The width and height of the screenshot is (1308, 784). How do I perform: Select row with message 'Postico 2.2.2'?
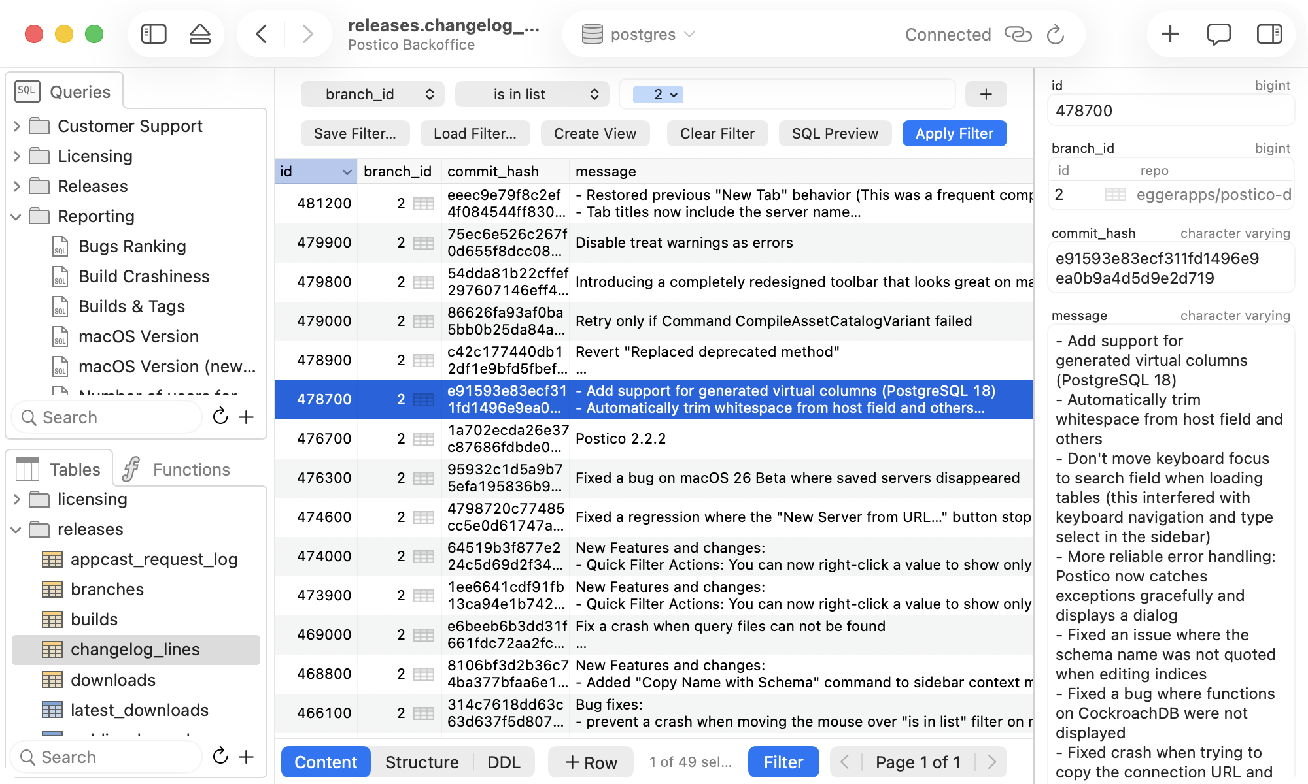(654, 438)
